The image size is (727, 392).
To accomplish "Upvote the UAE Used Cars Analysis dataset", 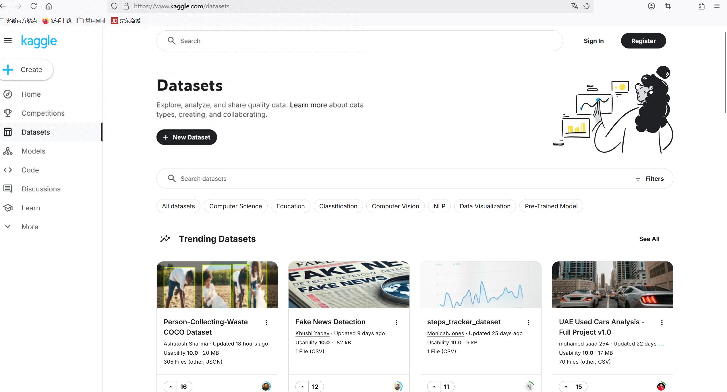I will point(566,387).
